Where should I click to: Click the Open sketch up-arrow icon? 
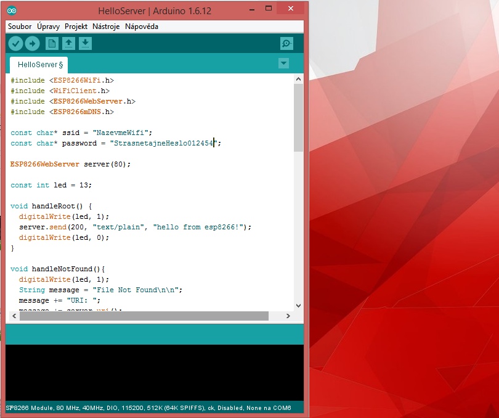tap(69, 43)
